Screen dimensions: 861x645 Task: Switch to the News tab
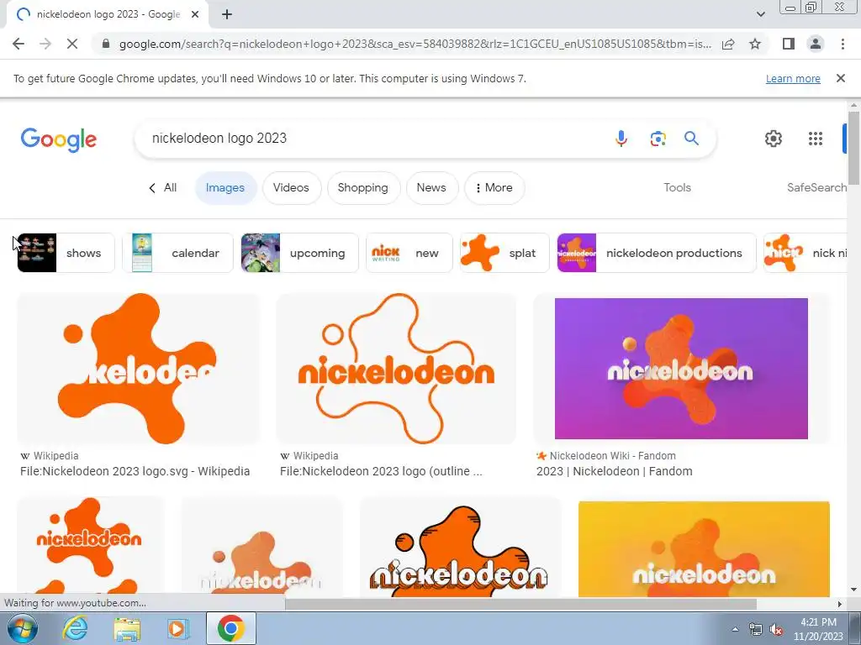click(431, 187)
